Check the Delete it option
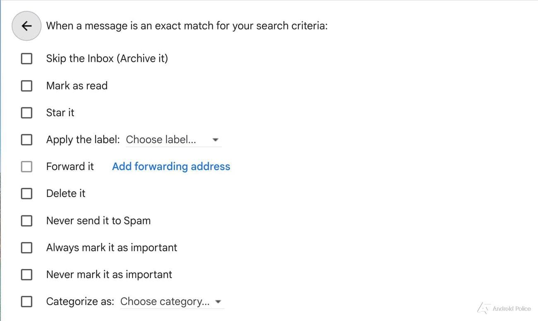The width and height of the screenshot is (538, 321). 26,193
